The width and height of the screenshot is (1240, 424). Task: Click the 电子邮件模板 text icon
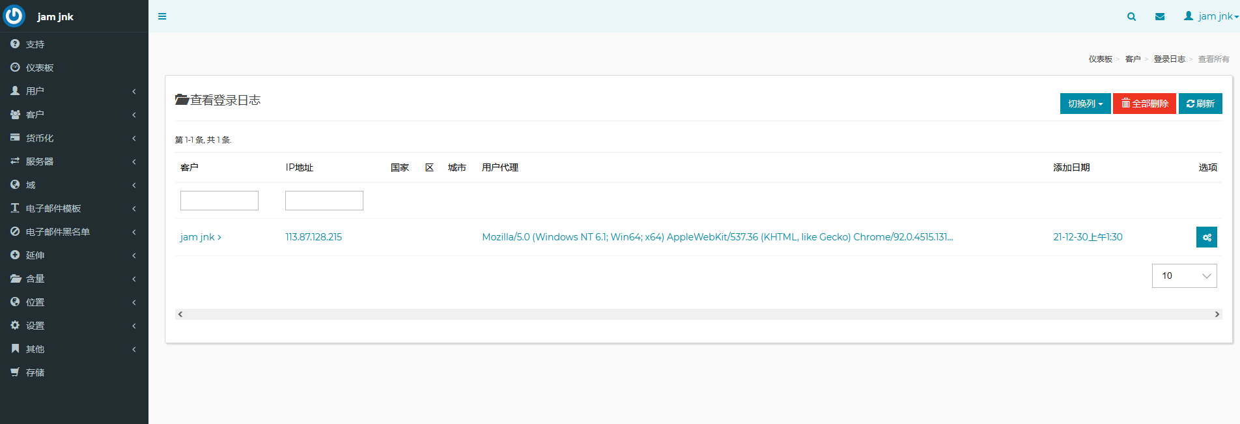pos(15,208)
